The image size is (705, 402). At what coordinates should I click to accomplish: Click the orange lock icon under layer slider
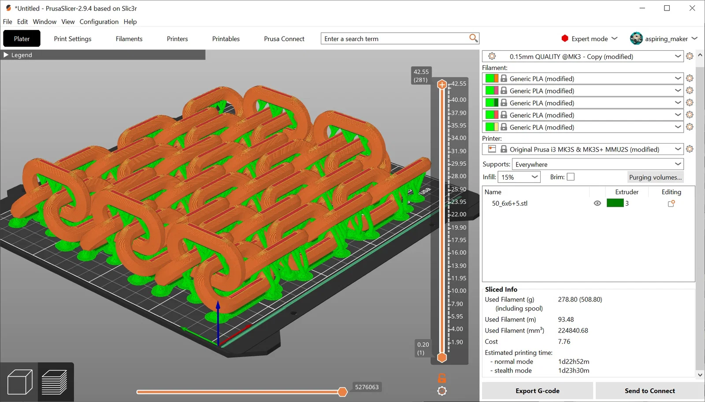click(x=442, y=378)
